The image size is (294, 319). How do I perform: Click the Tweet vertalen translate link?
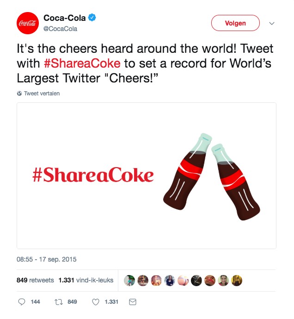(42, 94)
